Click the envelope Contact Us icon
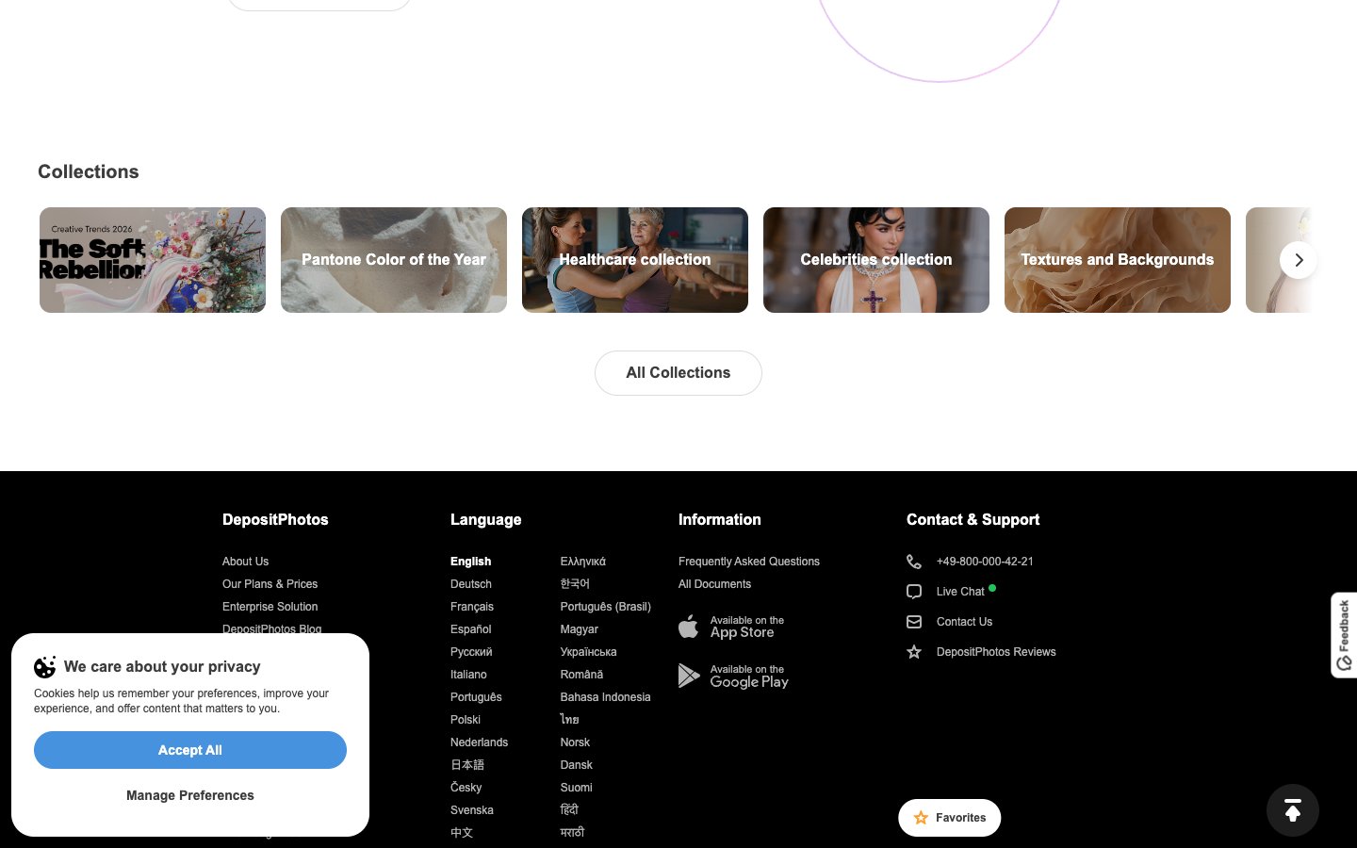The height and width of the screenshot is (848, 1357). 914,622
